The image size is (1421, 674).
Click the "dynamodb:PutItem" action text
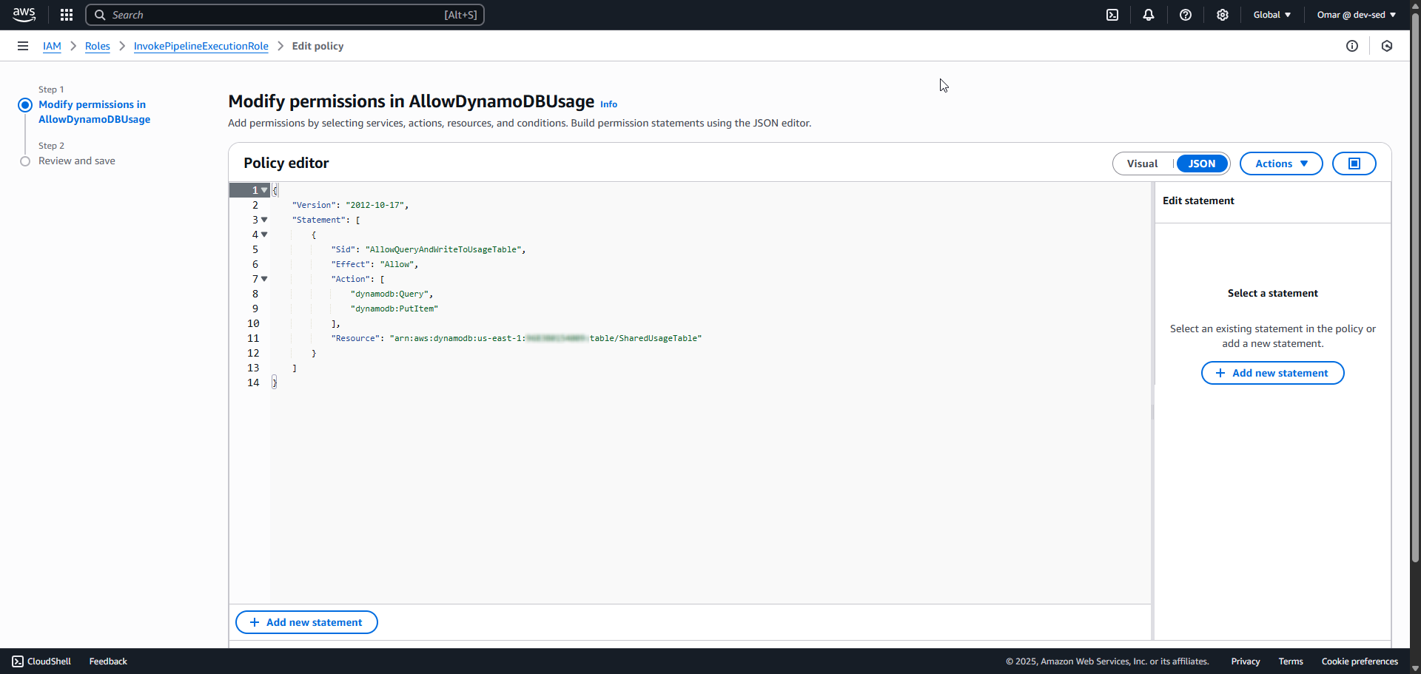[x=394, y=309]
